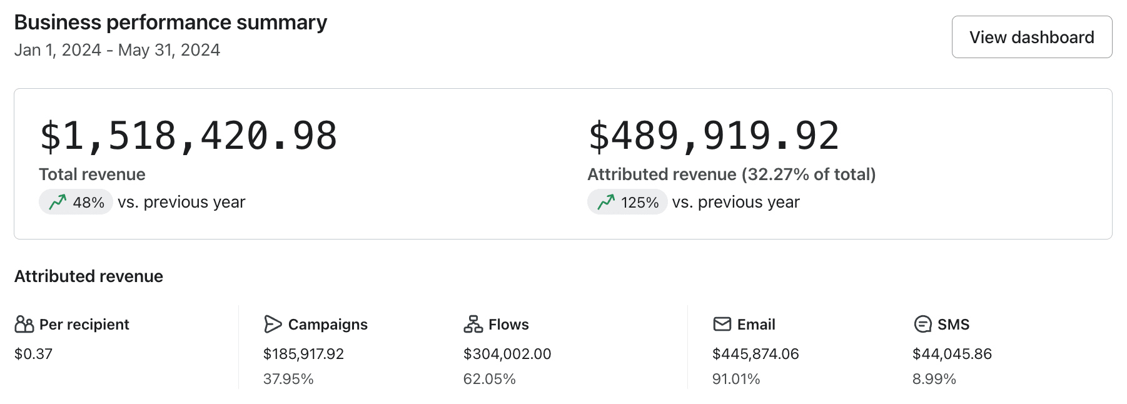Click Attributed revenue (32.27% of total) label
The width and height of the screenshot is (1127, 404).
click(x=731, y=174)
